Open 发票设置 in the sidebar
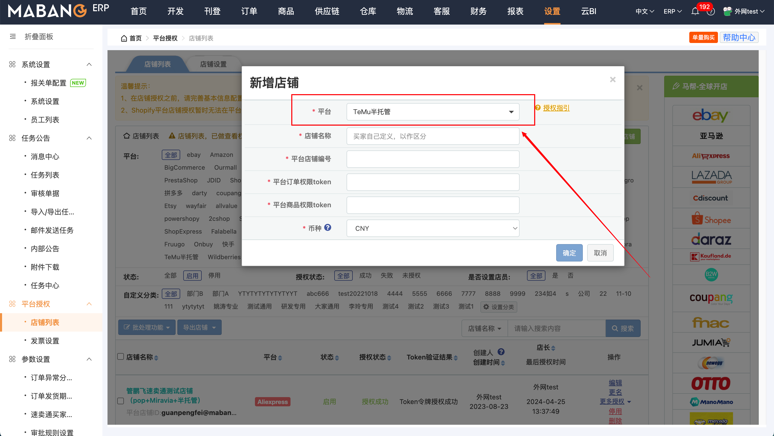Screen dimensions: 774x436 click(x=45, y=341)
